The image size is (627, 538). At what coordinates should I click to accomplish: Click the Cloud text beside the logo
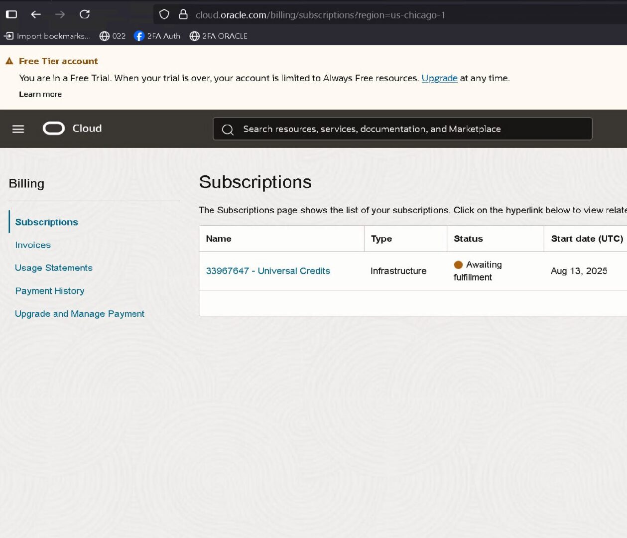point(87,128)
